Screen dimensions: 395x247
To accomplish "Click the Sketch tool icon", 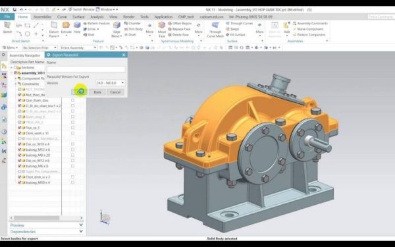I will (x=7, y=26).
